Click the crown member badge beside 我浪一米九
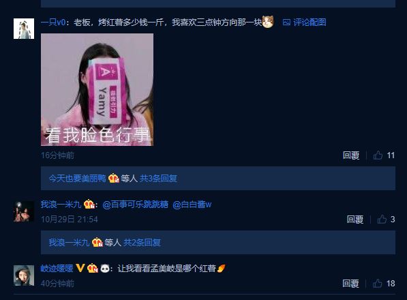This screenshot has height=300, width=407. [x=89, y=205]
